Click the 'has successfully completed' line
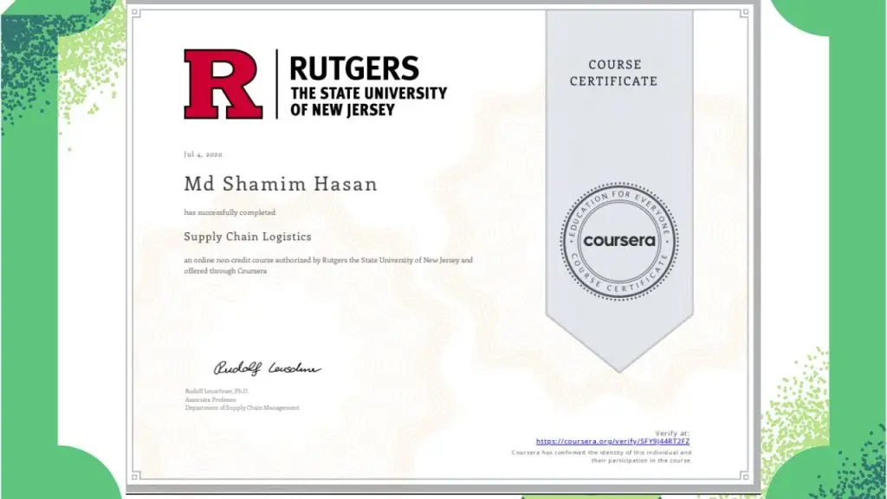Screen dimensions: 887x499 (230, 212)
